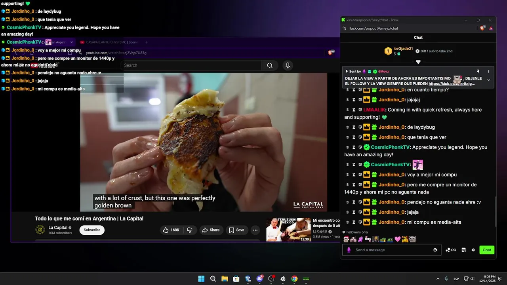Open File Explorer from taskbar
The height and width of the screenshot is (285, 507).
(225, 279)
